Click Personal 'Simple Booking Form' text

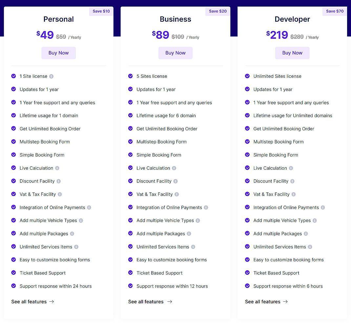coord(42,155)
